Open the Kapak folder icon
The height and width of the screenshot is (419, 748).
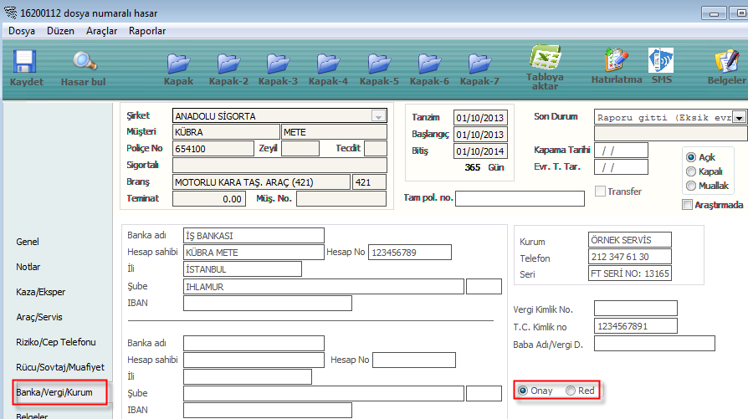(x=179, y=64)
